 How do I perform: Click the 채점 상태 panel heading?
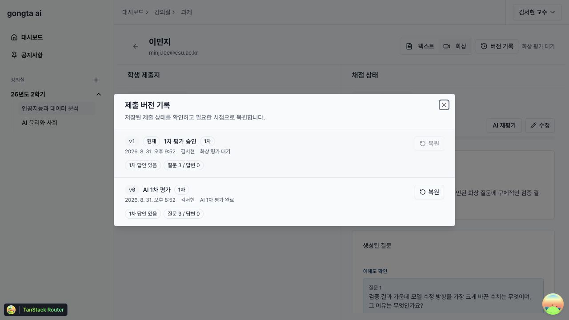tap(365, 75)
